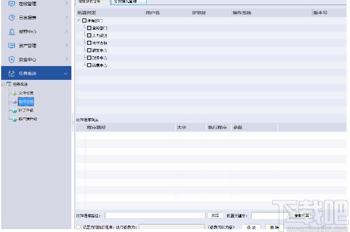Viewport: 350px width, 232px height.
Task: Open the 资产管理 menu item
Action: (x=36, y=45)
